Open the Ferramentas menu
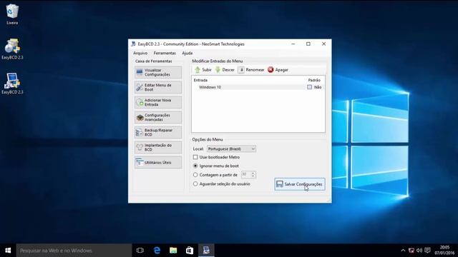Screen dimensions: 458x257 coord(165,53)
